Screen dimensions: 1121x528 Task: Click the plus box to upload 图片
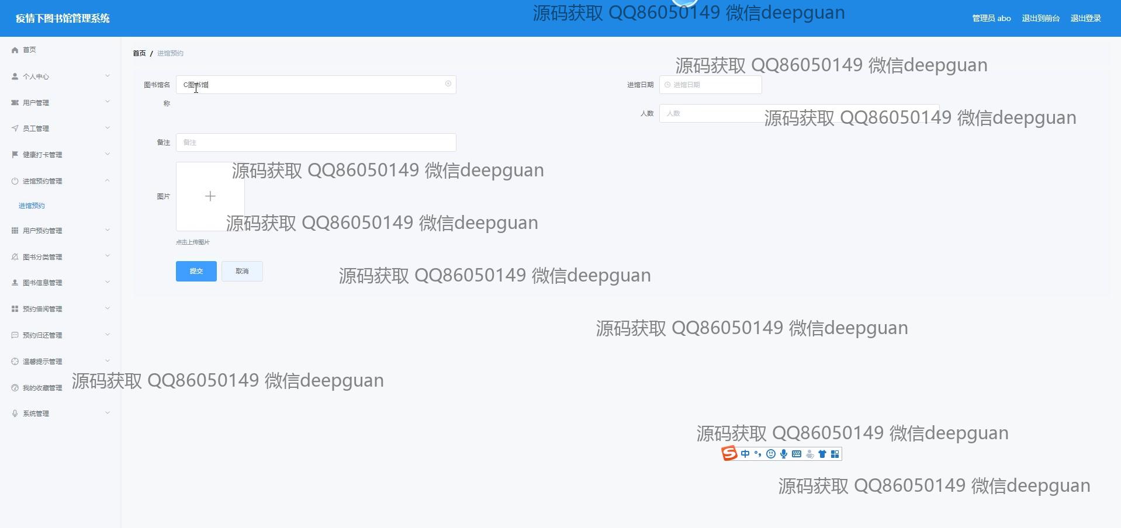click(210, 196)
